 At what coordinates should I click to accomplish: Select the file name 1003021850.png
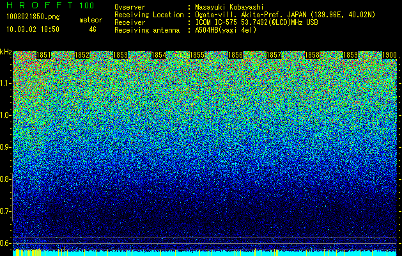click(x=33, y=17)
